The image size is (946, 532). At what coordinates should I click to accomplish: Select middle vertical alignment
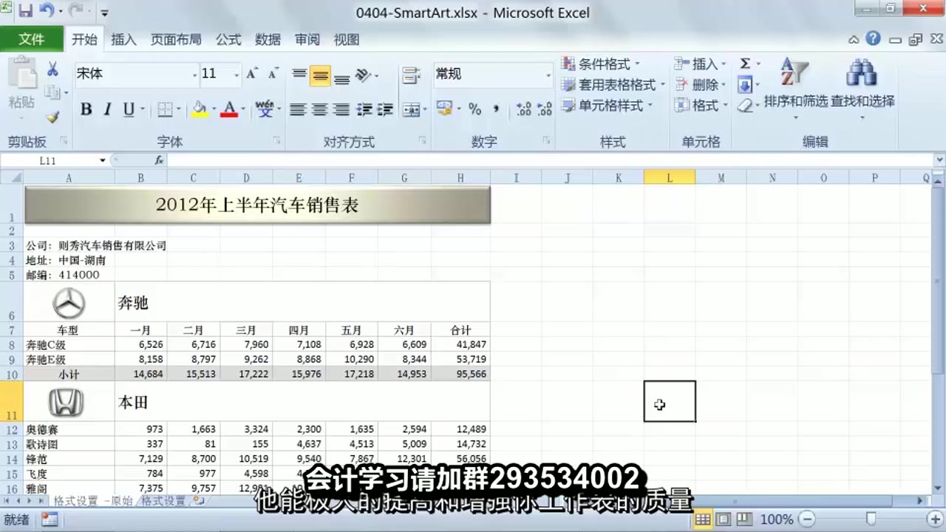pos(320,75)
